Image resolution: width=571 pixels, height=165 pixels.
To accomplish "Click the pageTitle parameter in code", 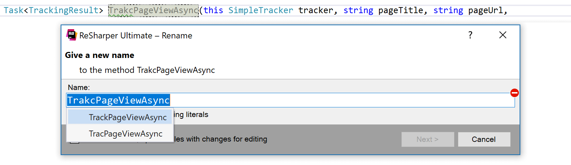I will 401,11.
